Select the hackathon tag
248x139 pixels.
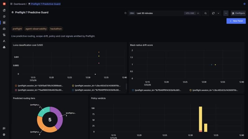click(56, 29)
